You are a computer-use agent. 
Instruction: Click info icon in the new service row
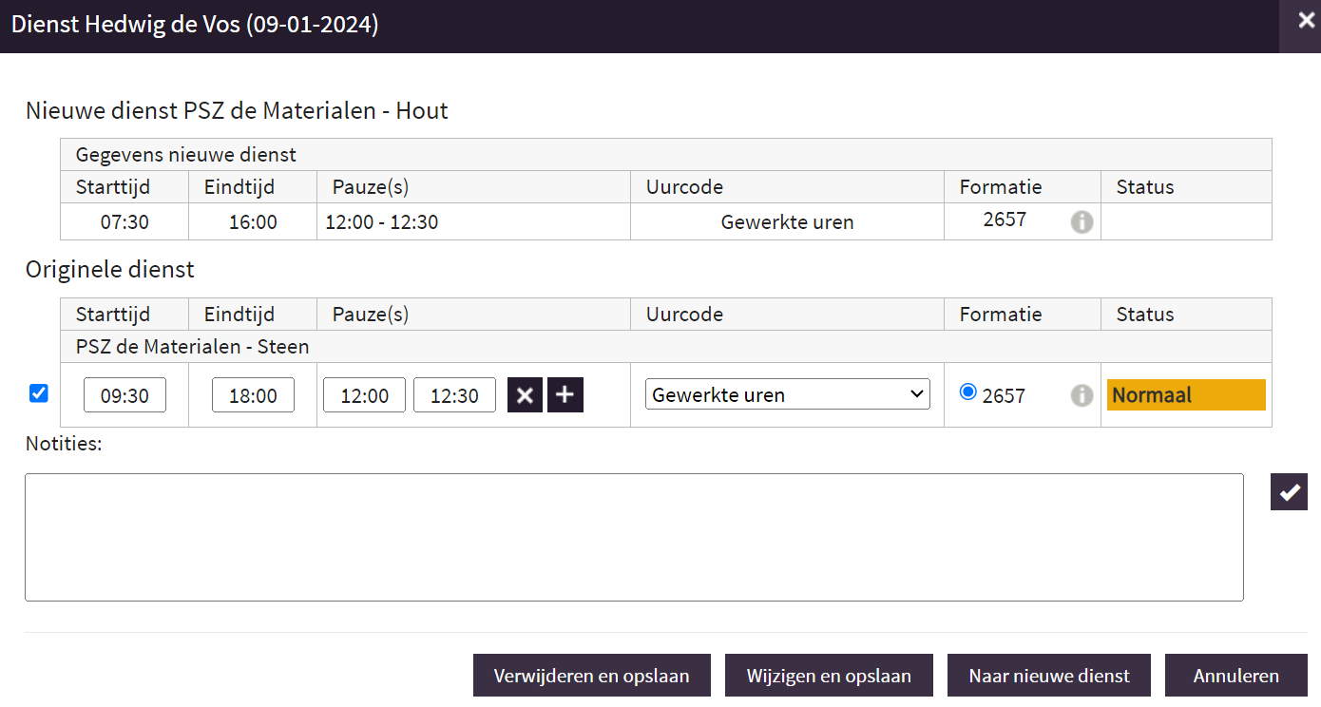point(1082,222)
